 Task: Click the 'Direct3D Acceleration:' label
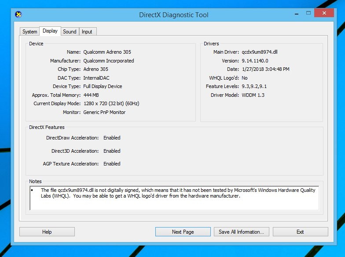click(x=75, y=151)
